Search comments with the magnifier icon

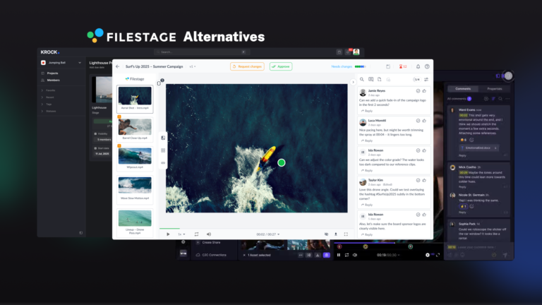[x=362, y=80]
